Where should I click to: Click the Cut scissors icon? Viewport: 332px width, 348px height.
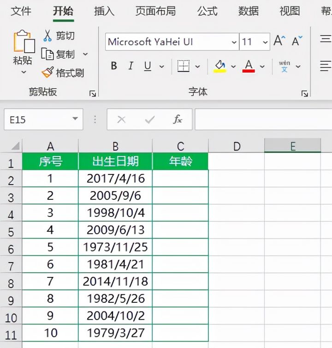tap(47, 36)
